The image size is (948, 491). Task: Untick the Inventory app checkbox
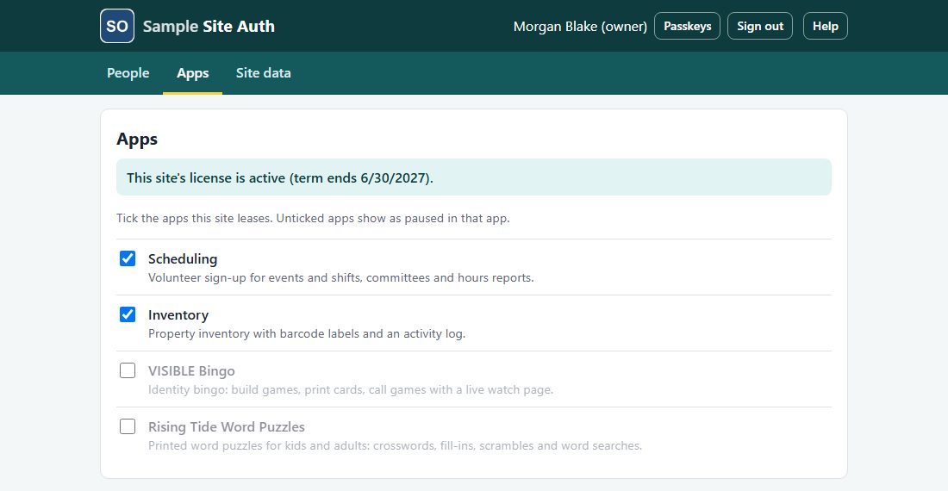tap(128, 314)
